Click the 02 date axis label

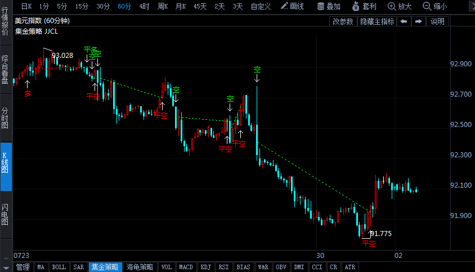(x=398, y=255)
